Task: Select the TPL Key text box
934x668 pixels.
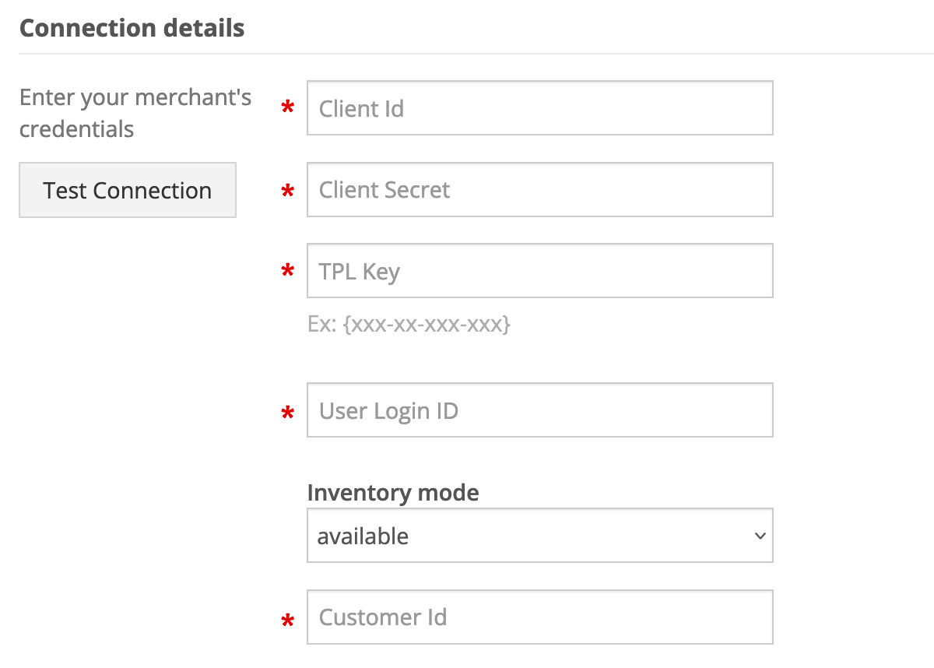Action: (x=539, y=270)
